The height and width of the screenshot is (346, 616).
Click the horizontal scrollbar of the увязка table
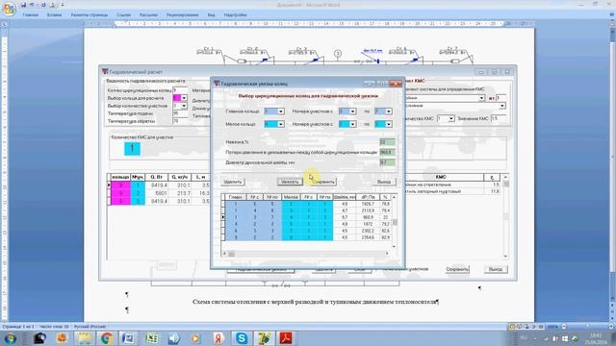click(x=307, y=254)
